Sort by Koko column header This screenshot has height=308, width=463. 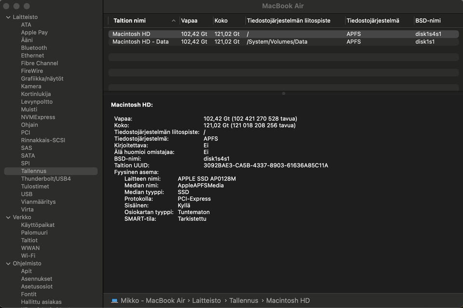pyautogui.click(x=221, y=21)
